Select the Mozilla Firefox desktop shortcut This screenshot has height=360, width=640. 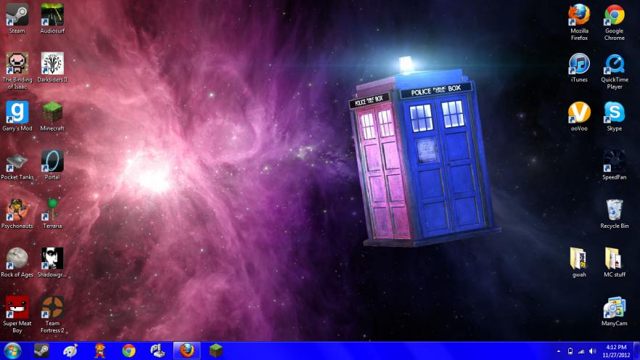(579, 15)
